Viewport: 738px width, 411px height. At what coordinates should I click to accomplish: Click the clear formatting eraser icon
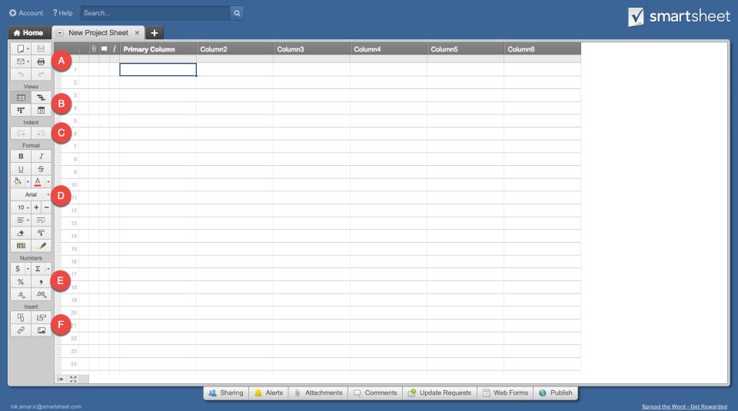[x=21, y=233]
